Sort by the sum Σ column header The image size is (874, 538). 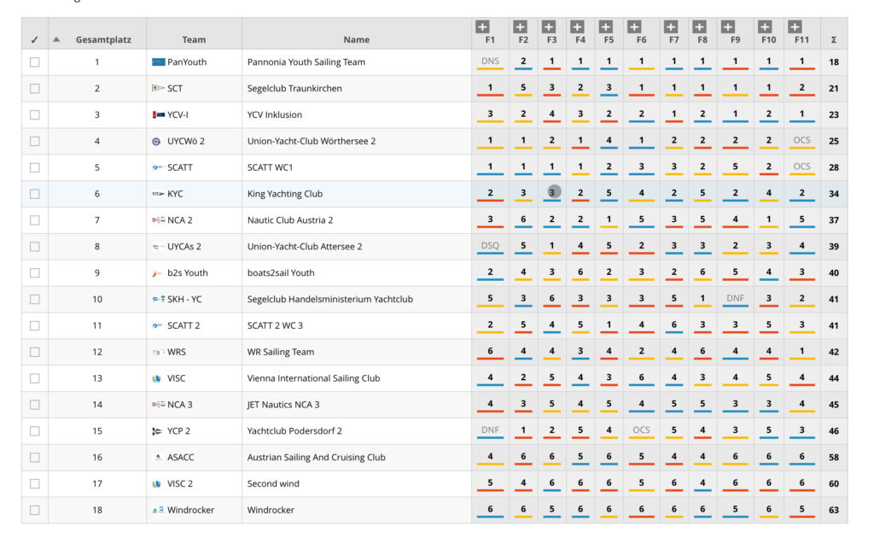[834, 39]
